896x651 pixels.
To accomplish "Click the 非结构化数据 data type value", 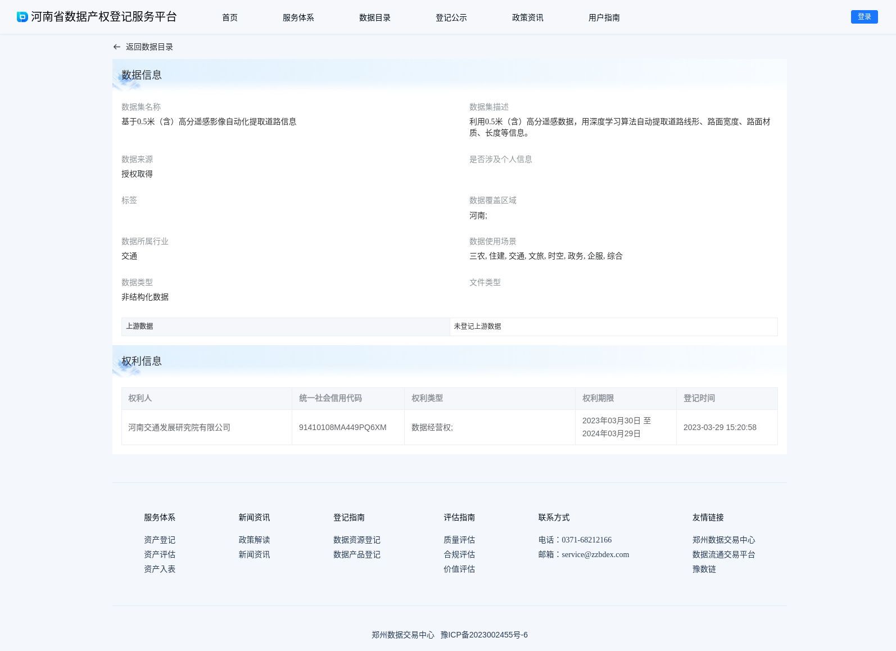I will tap(145, 297).
